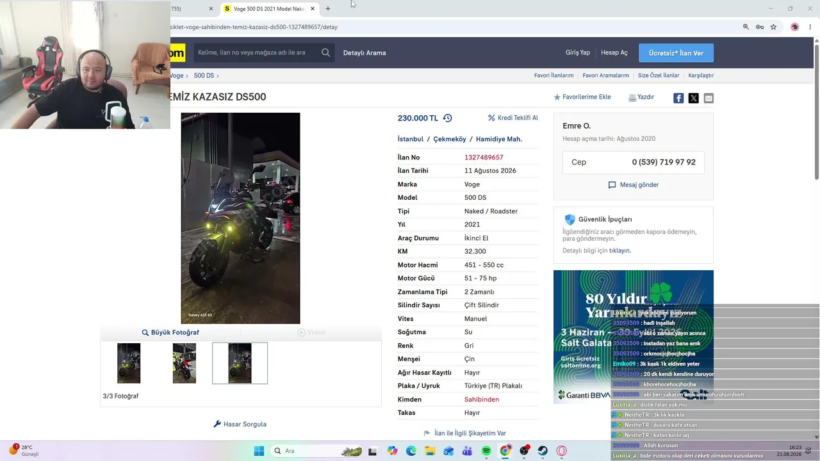Click the İlan ile İlgili Şikayetim Var link
This screenshot has height=461, width=820.
point(470,433)
